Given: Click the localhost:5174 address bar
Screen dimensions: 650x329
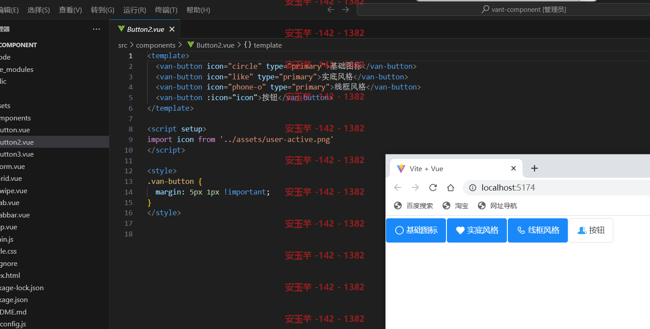Looking at the screenshot, I should coord(556,187).
